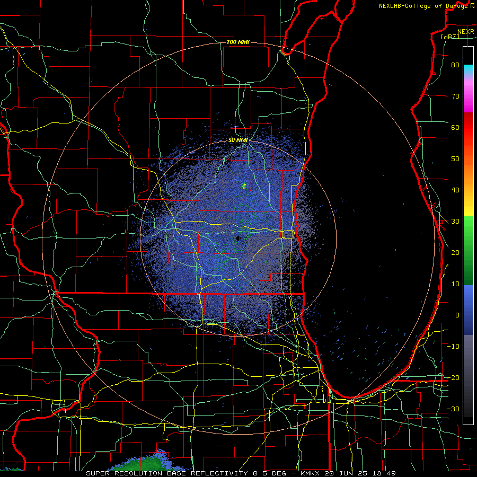
Task: Click the 0 value on the dBZ scale
Action: pos(457,315)
